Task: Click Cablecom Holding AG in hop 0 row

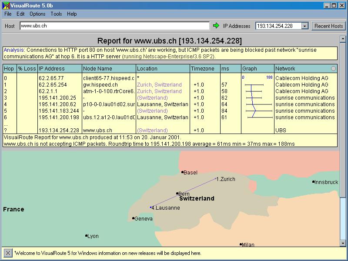Action: [x=301, y=78]
